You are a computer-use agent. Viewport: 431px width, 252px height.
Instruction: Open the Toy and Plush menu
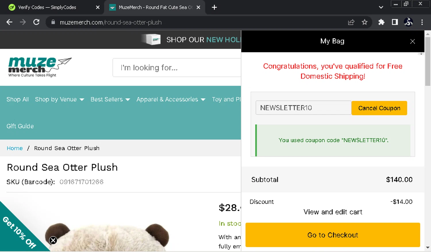pyautogui.click(x=226, y=99)
